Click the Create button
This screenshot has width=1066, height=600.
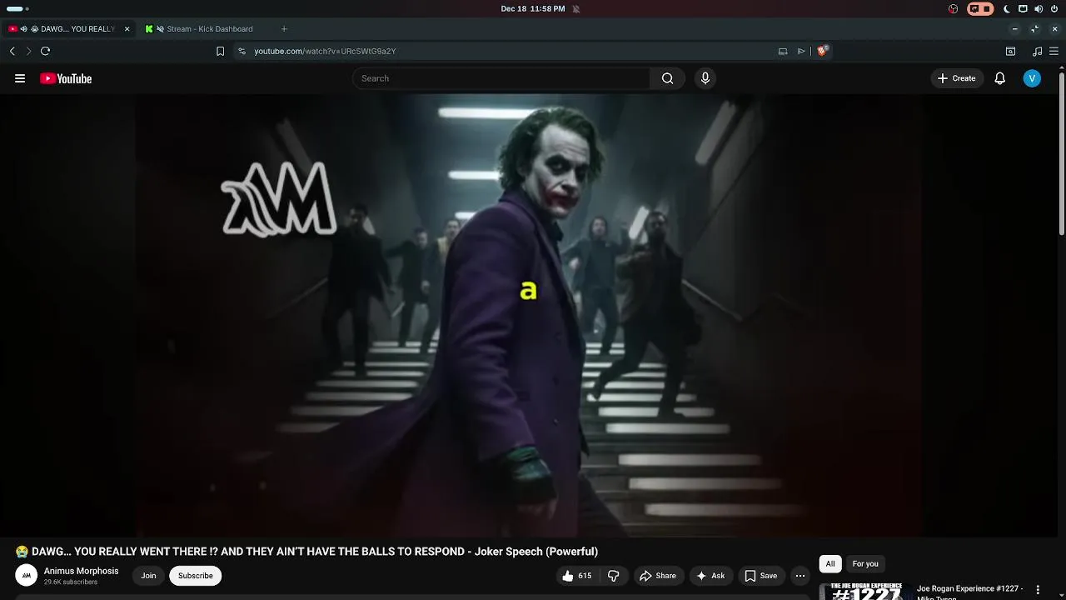(956, 78)
